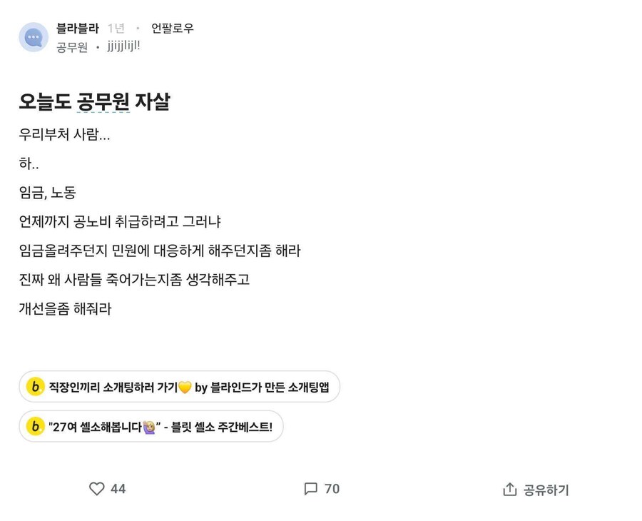This screenshot has width=642, height=521.
Task: Select the heart icon next to the number 44
Action: (x=96, y=490)
